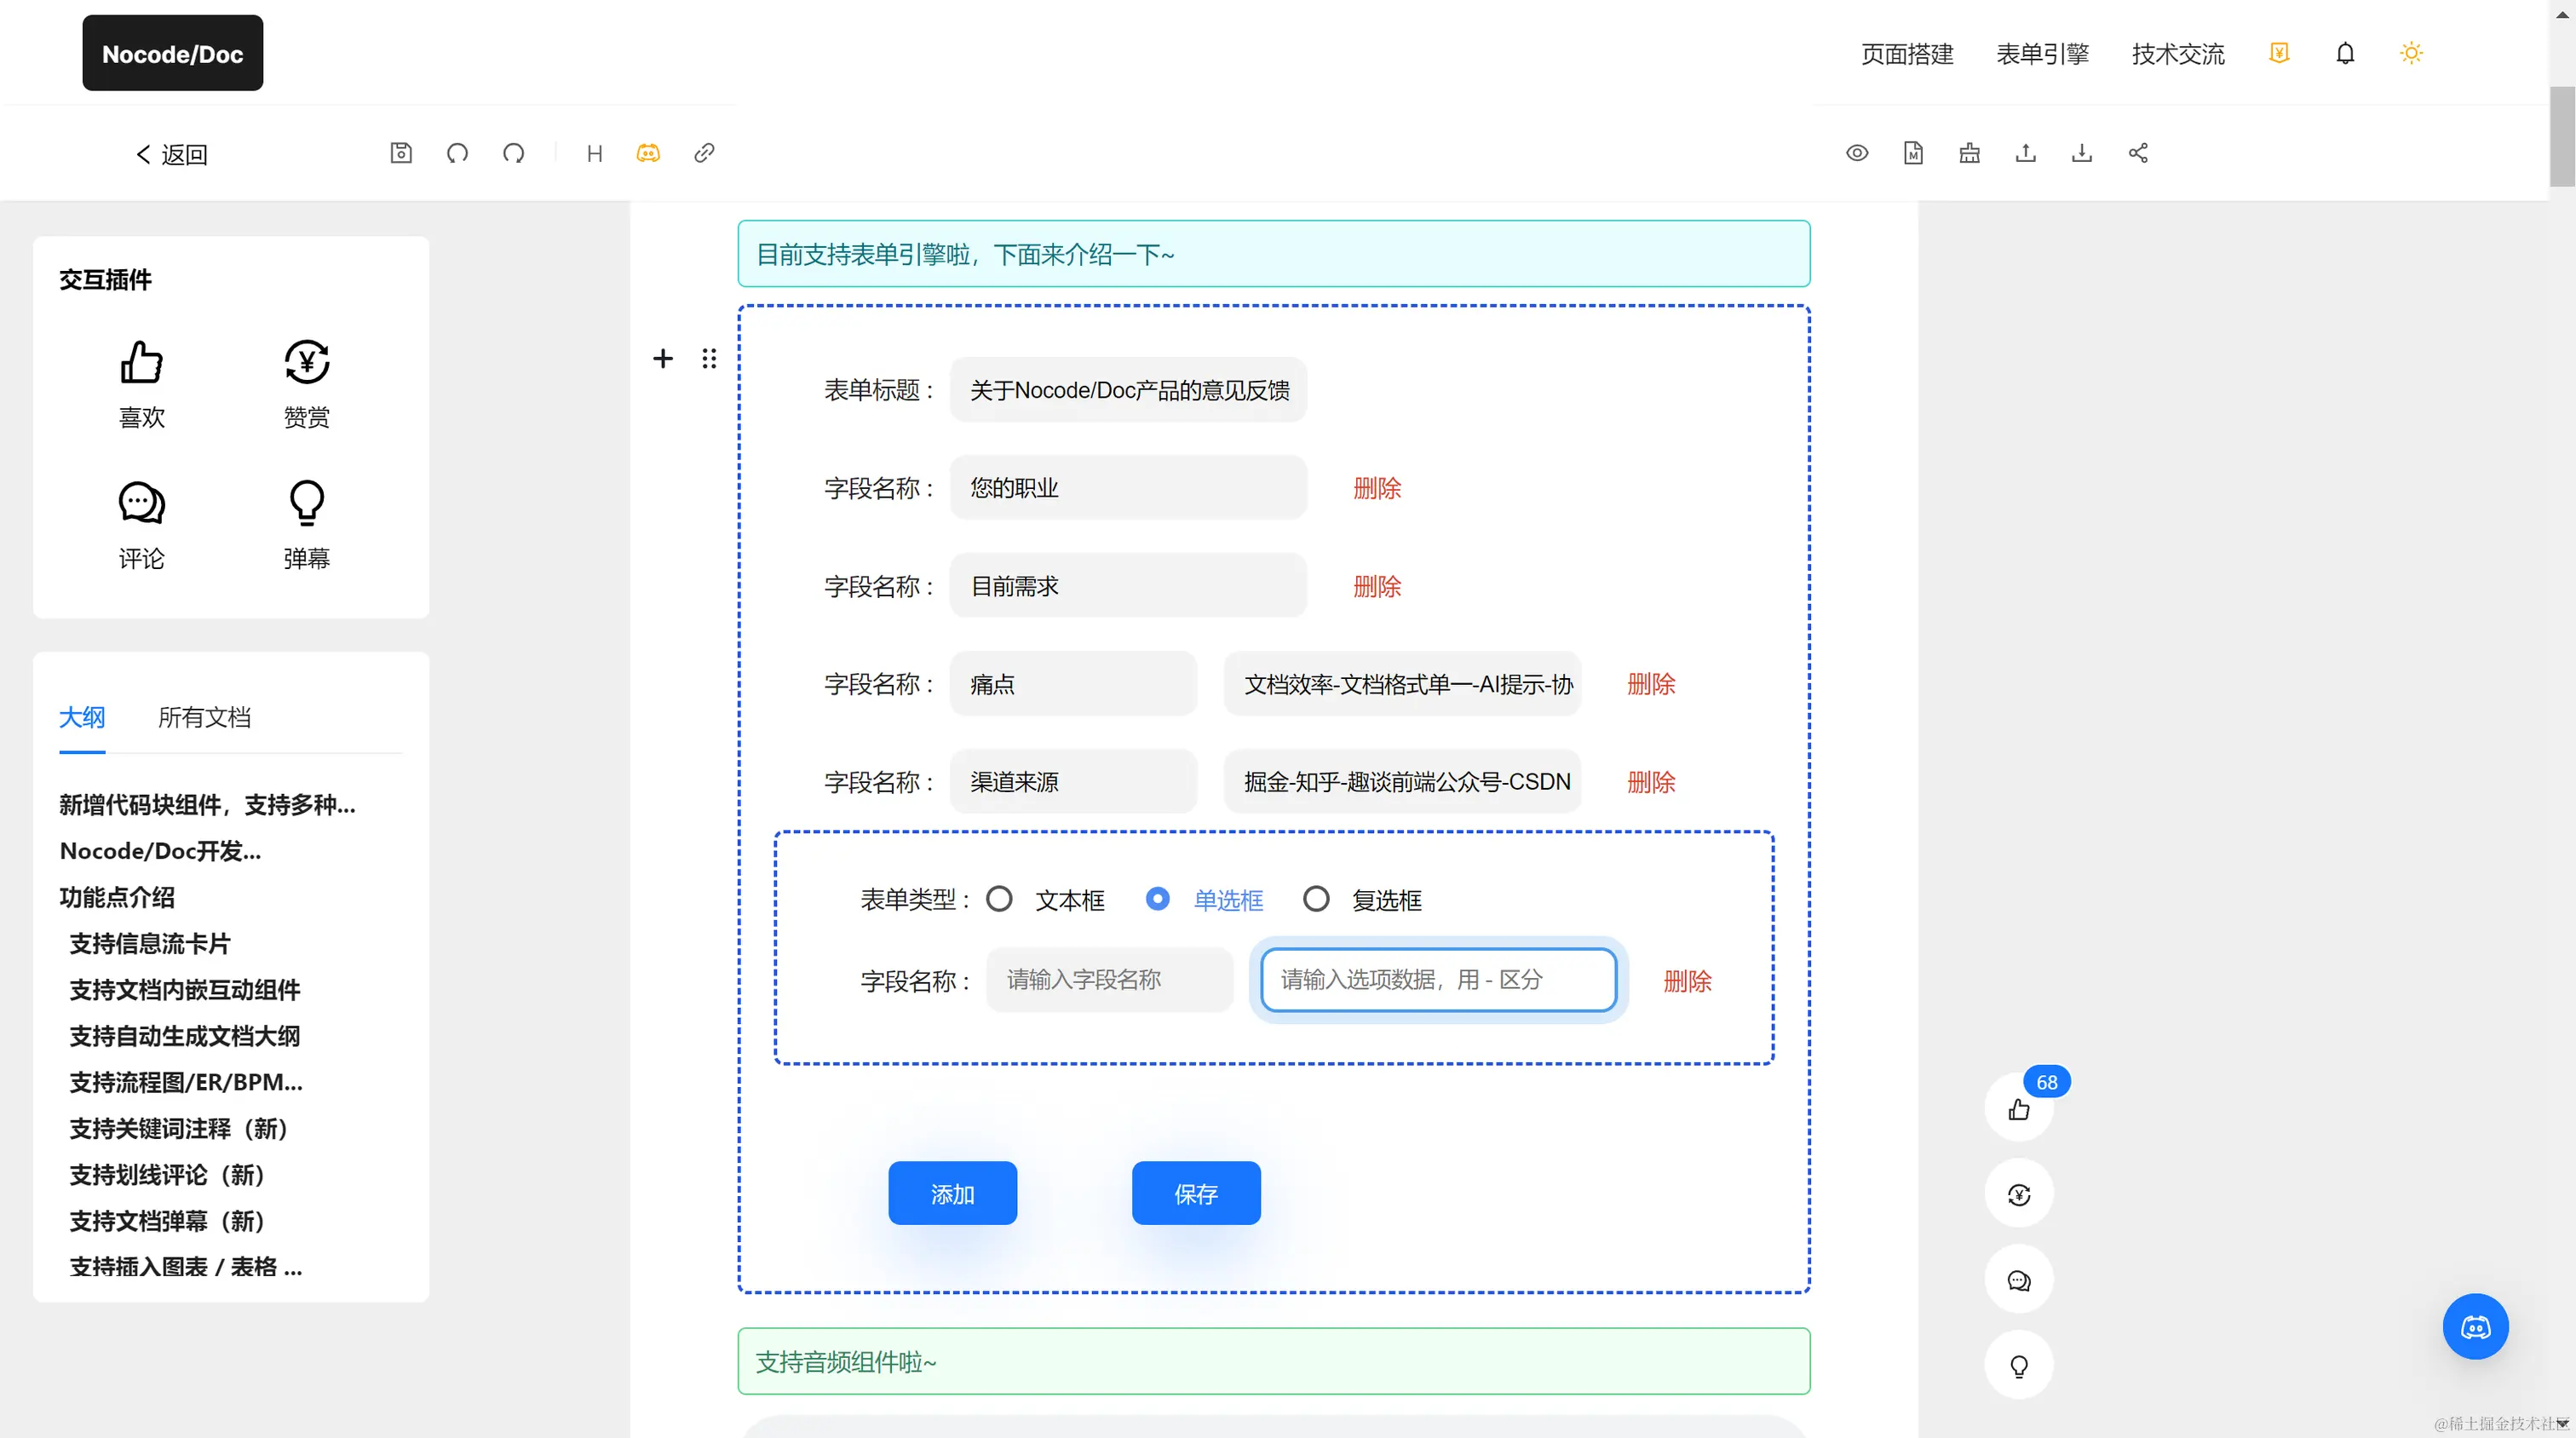Open the 表单引擎 menu item
The height and width of the screenshot is (1438, 2576).
2042,54
